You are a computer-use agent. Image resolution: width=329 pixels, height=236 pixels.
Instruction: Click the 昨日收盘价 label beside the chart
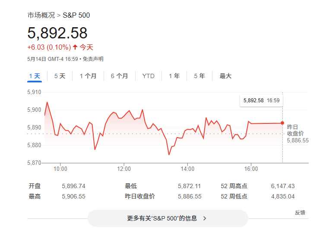[295, 130]
